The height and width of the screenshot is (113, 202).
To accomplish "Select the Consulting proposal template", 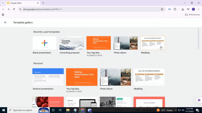I will click(71, 43).
